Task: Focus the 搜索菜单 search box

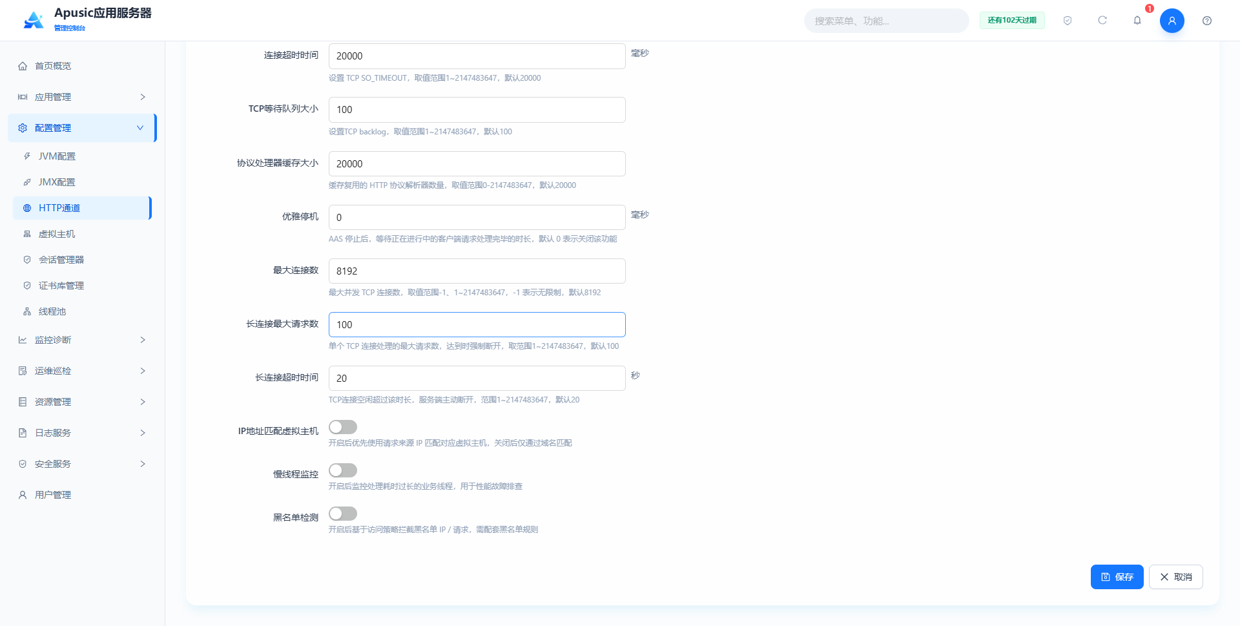Action: (x=886, y=21)
